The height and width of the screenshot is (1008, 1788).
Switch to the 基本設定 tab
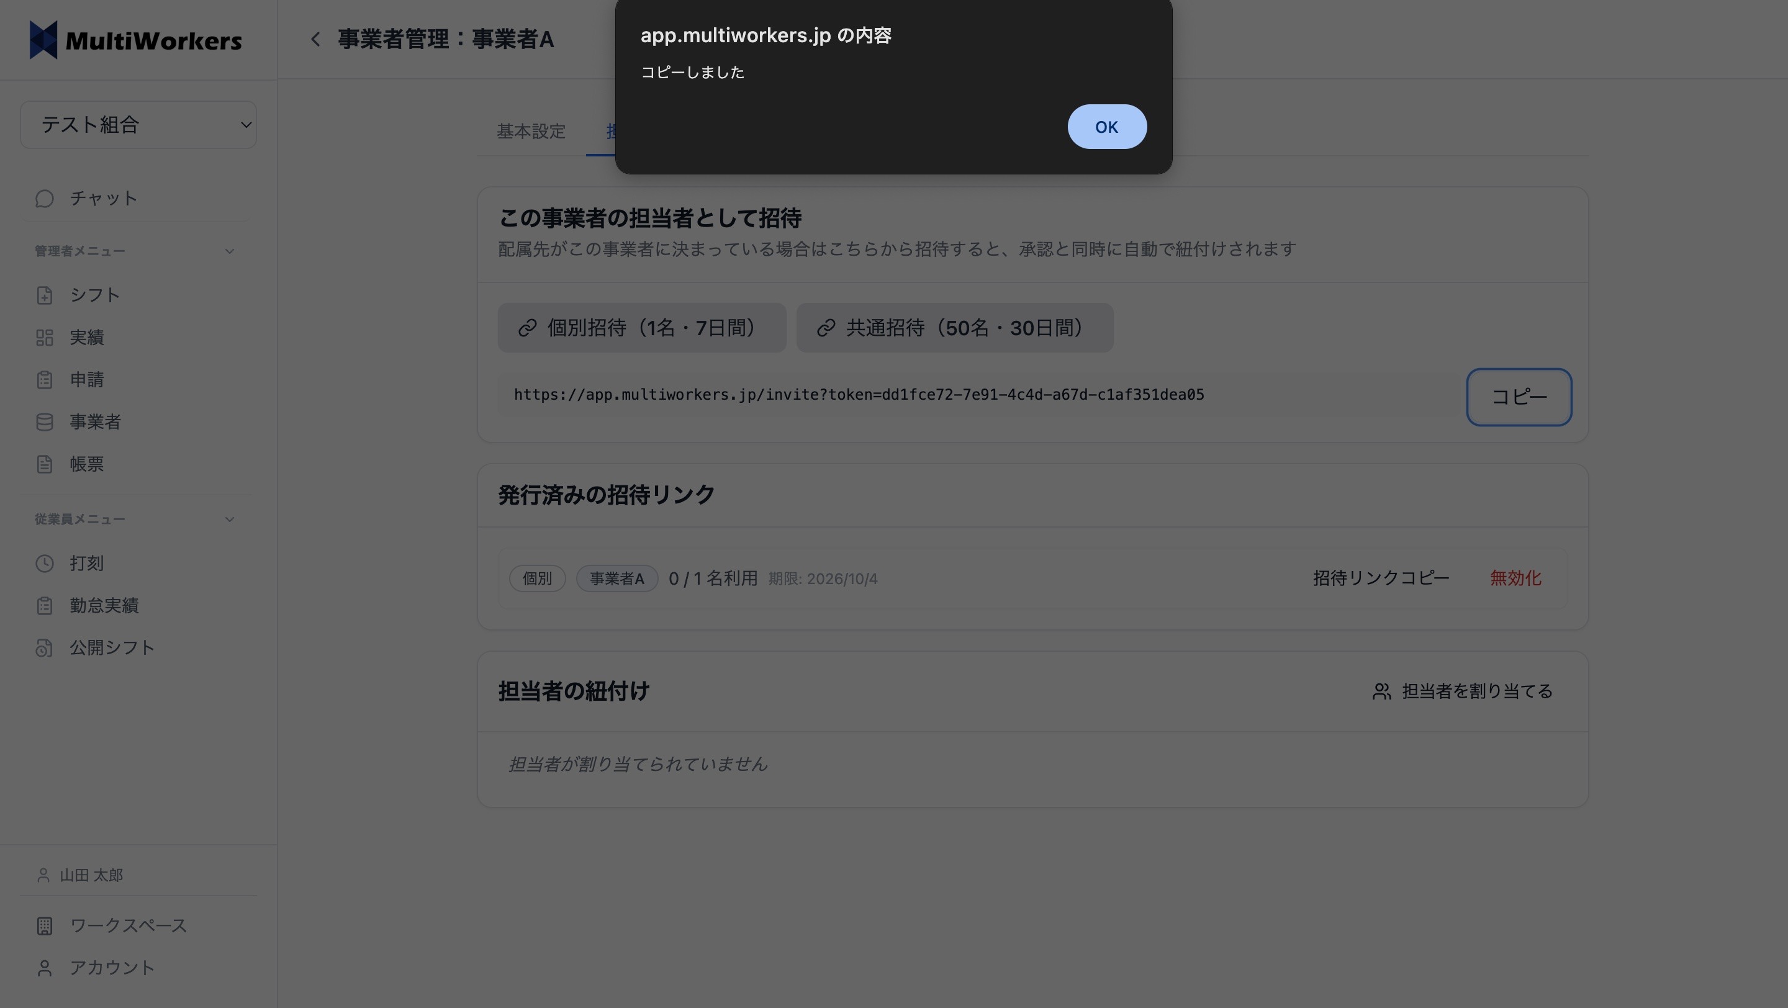pos(531,131)
